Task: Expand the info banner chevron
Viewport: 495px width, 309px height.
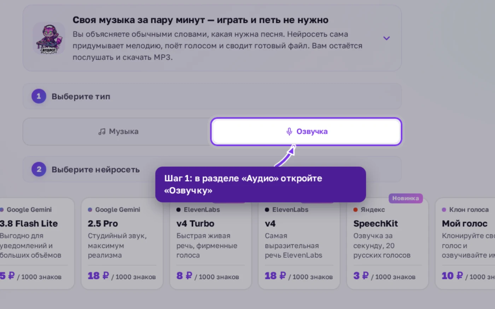Action: point(386,38)
